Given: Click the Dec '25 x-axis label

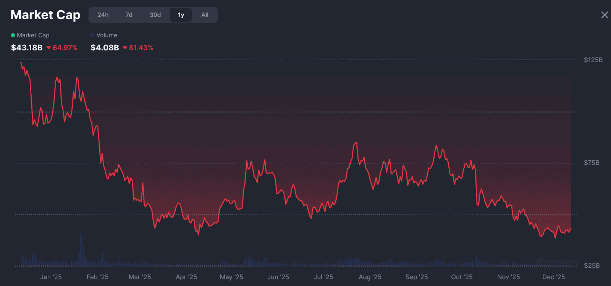Looking at the screenshot, I should click(553, 277).
